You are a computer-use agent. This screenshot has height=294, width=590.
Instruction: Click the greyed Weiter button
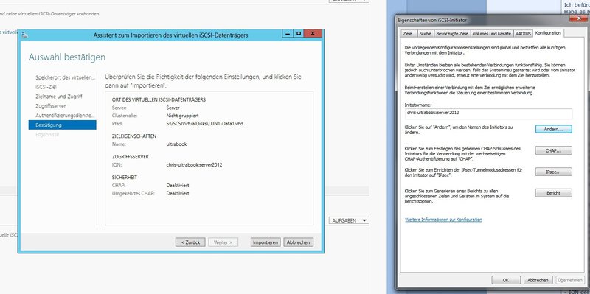click(x=223, y=242)
